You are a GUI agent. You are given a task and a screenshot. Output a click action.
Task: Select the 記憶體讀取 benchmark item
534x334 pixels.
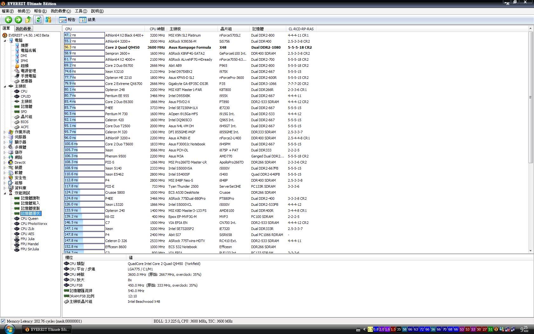point(30,198)
